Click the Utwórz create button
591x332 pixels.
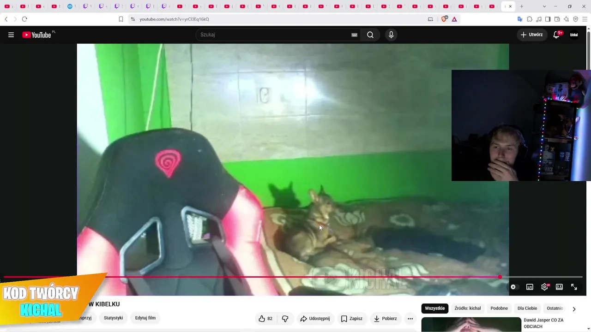click(531, 35)
